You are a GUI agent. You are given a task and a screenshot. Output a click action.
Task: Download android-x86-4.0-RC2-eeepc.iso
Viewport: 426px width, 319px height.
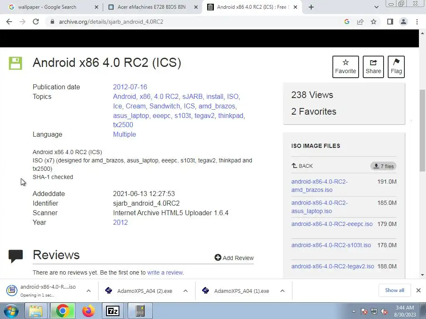tap(332, 224)
